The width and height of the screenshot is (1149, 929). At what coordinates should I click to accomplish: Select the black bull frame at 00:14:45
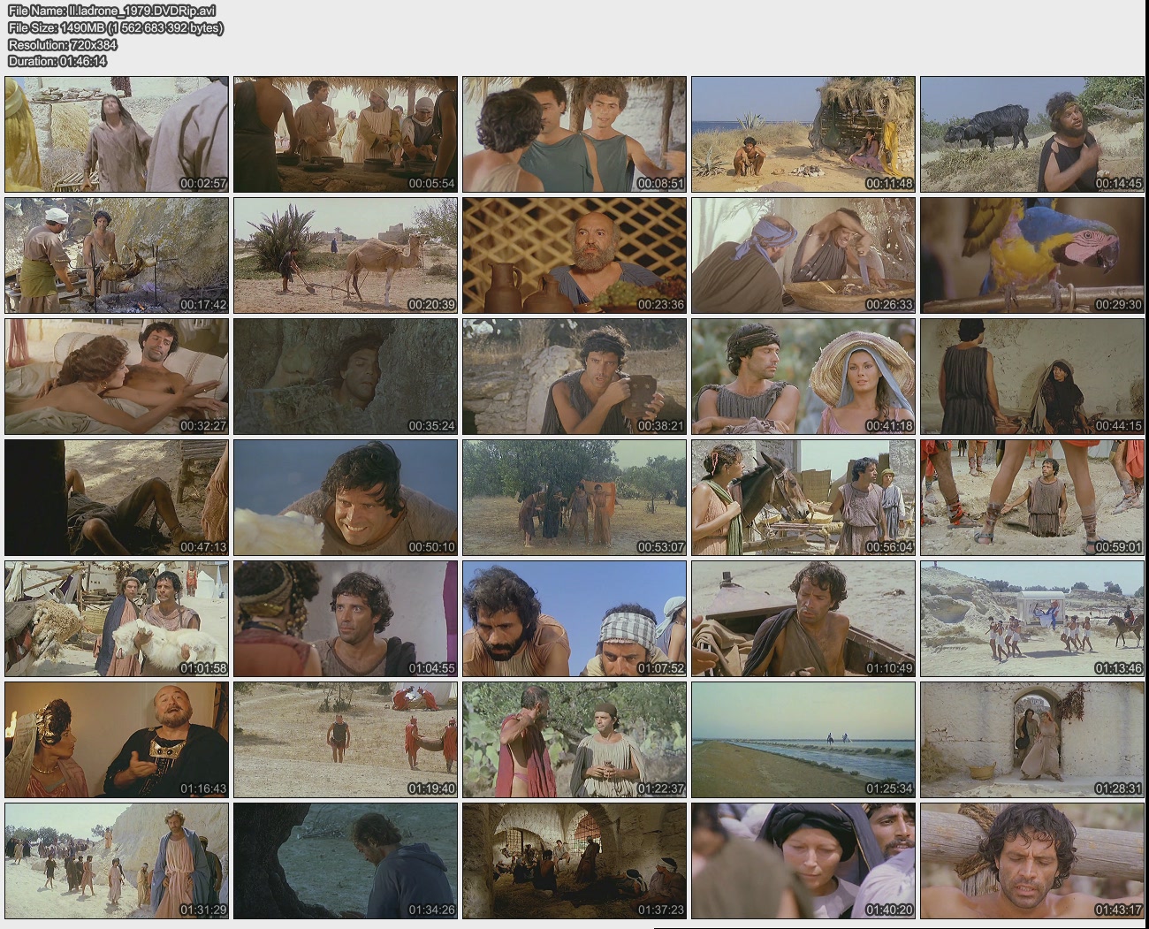(x=1031, y=134)
